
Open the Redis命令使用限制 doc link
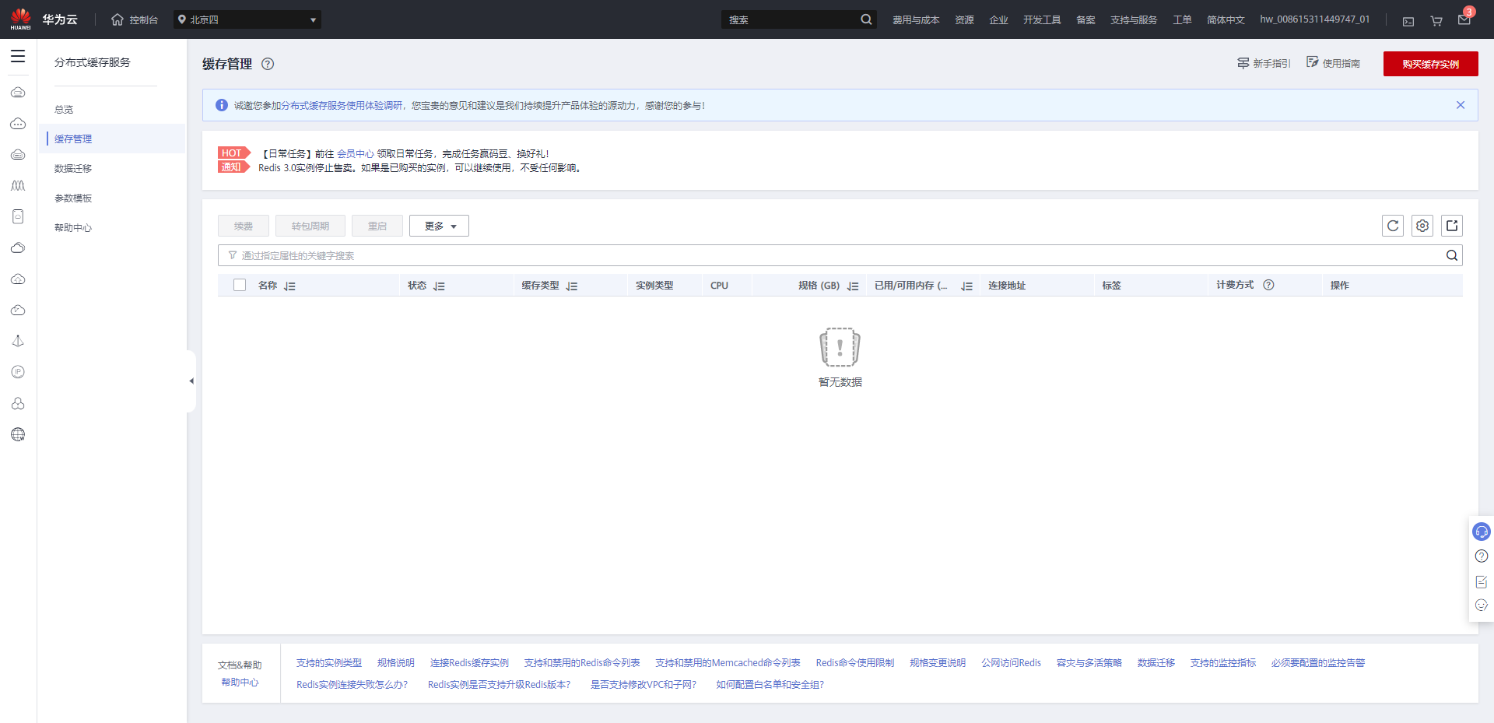point(855,663)
